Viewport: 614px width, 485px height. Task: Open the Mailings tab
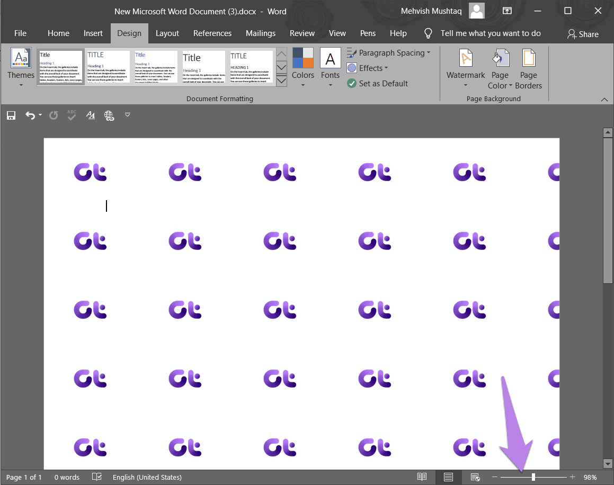(x=261, y=33)
